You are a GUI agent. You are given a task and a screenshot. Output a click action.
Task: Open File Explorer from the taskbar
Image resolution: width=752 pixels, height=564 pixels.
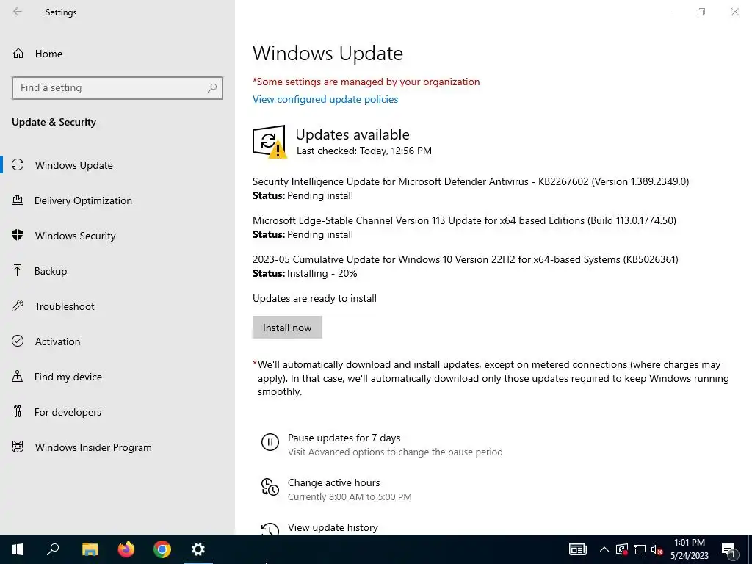pyautogui.click(x=90, y=549)
